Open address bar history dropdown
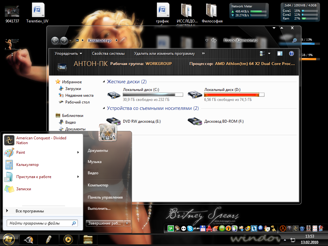Image resolution: width=328 pixels, height=246 pixels. (207, 40)
